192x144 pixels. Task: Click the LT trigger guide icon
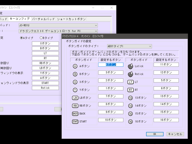[x=130, y=82]
